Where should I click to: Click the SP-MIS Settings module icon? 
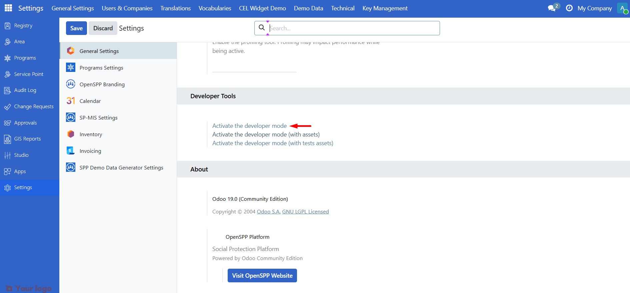(71, 117)
